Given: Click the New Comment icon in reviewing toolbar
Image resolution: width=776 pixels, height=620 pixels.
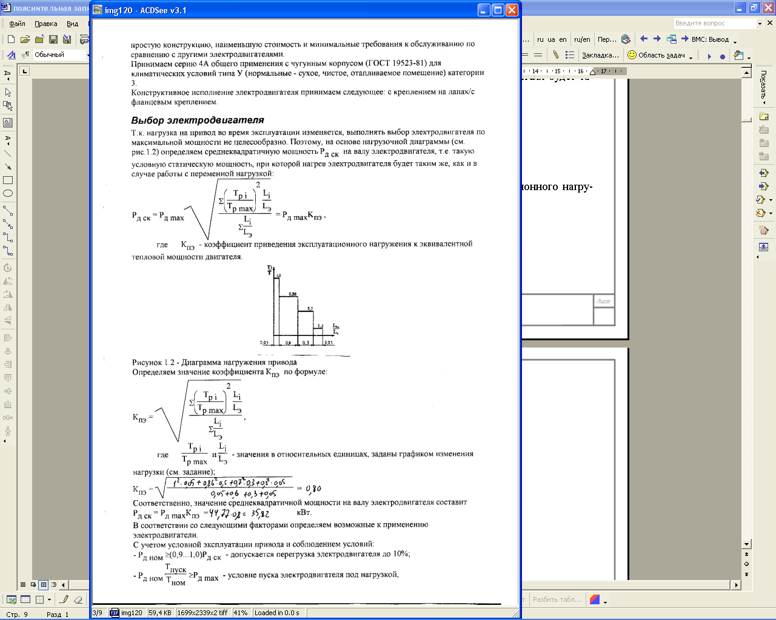Looking at the screenshot, I should 763,116.
